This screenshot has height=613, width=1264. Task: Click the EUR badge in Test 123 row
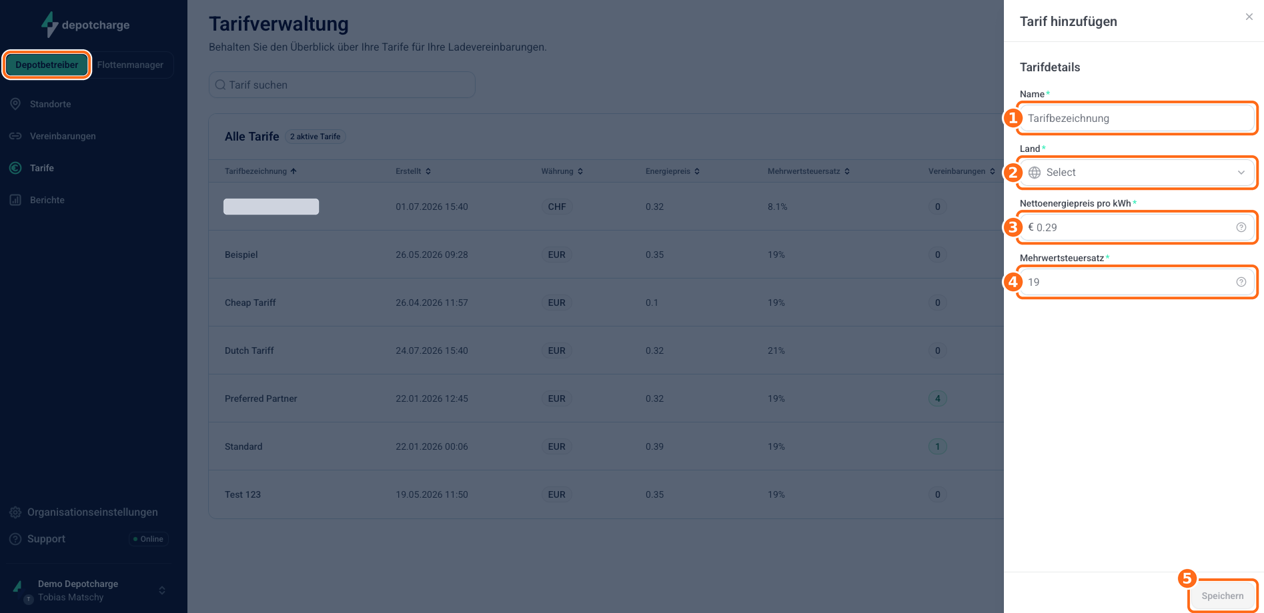[x=557, y=494]
